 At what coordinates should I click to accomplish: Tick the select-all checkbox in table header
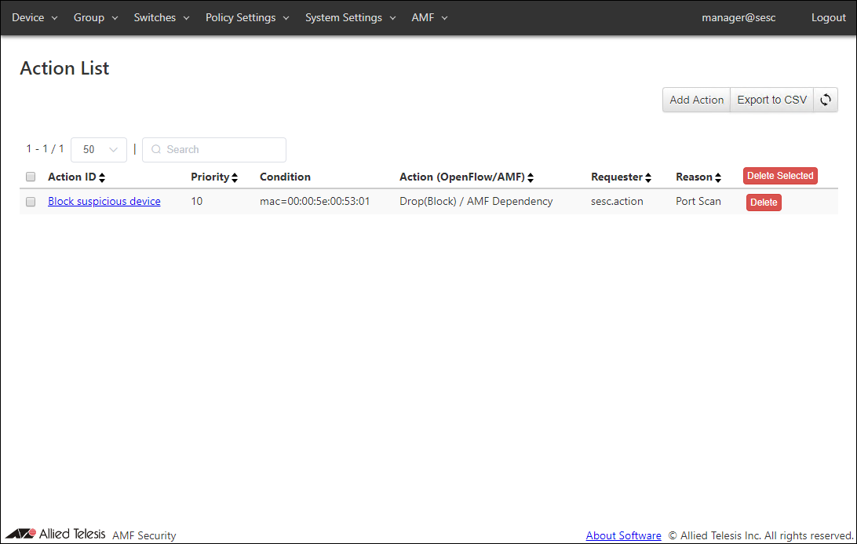coord(31,177)
